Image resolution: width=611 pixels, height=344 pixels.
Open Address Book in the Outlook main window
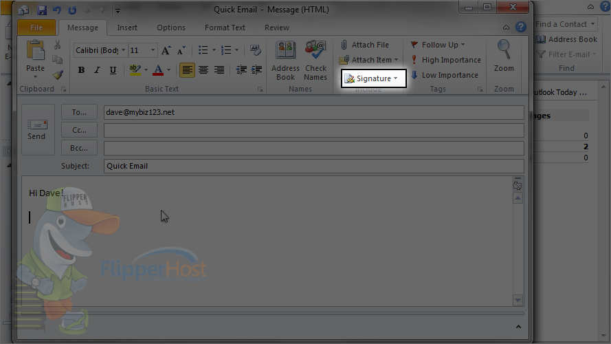pos(566,39)
